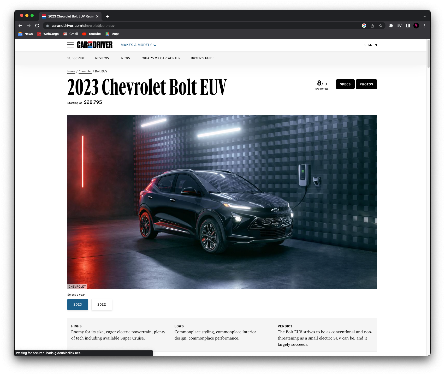Click the 2023 Chevrolet Bolt EUV headline
The image size is (445, 375).
click(x=147, y=87)
